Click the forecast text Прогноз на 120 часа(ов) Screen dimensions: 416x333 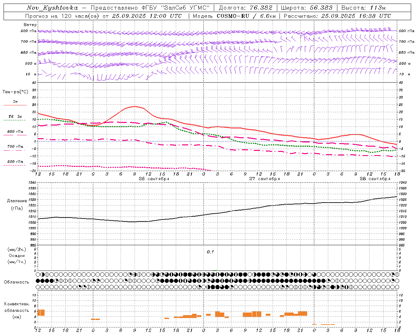(x=63, y=16)
